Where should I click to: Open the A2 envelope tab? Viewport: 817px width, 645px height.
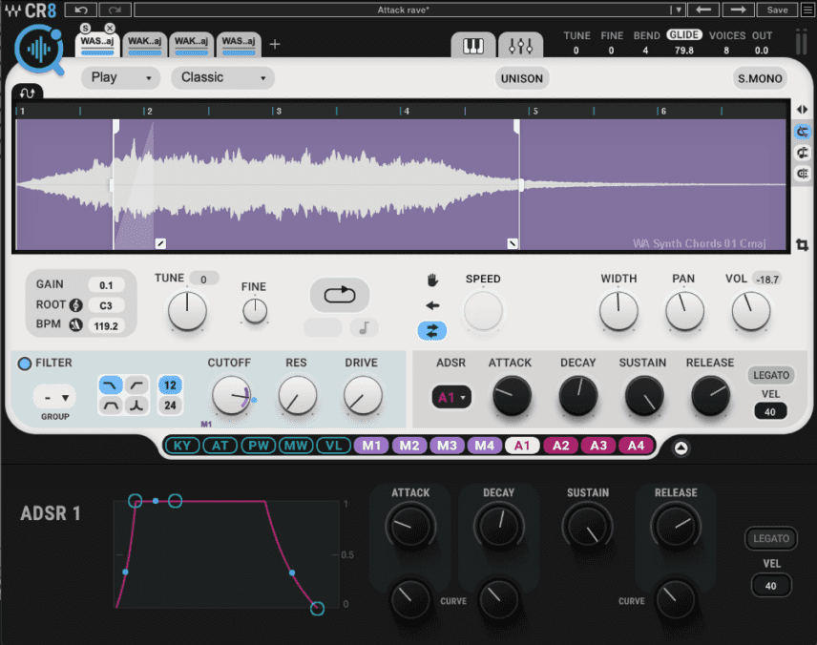tap(560, 446)
